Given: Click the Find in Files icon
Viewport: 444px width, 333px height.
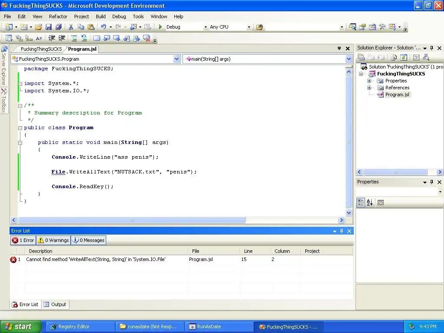Looking at the screenshot, I should [259, 27].
